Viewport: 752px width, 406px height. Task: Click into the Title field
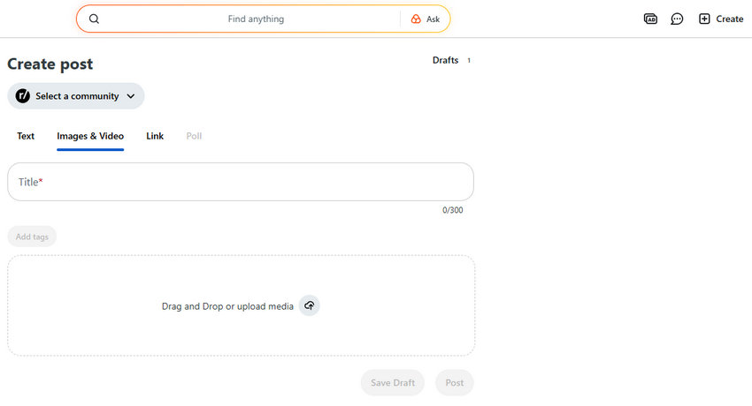(241, 182)
